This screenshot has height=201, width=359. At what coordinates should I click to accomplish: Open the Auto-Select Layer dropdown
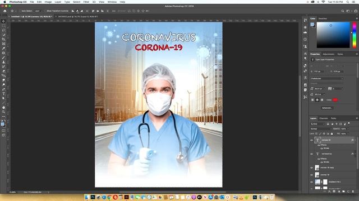[x=38, y=11]
